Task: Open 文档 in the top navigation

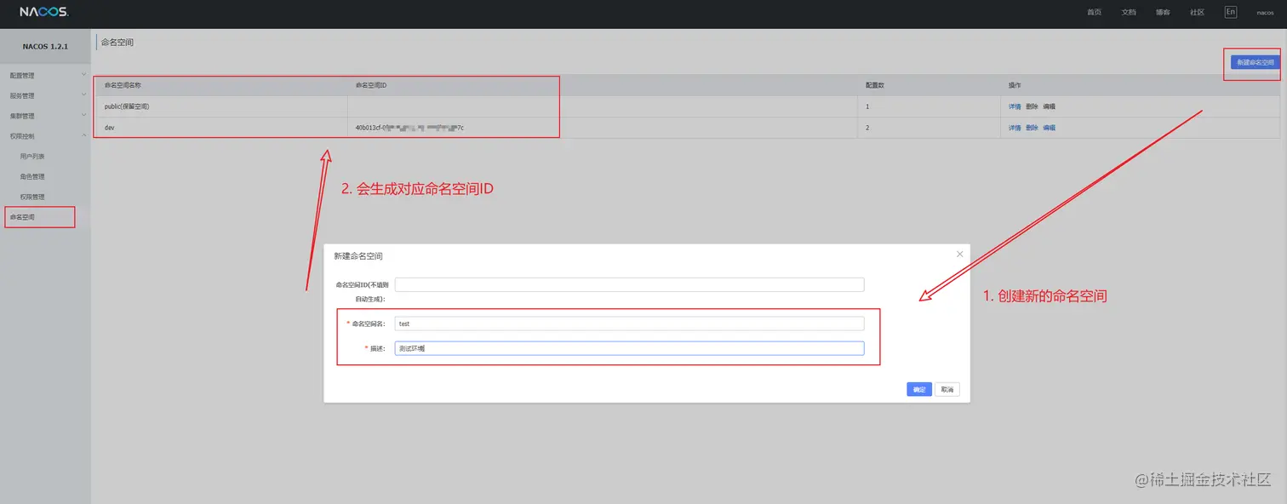Action: (1129, 12)
